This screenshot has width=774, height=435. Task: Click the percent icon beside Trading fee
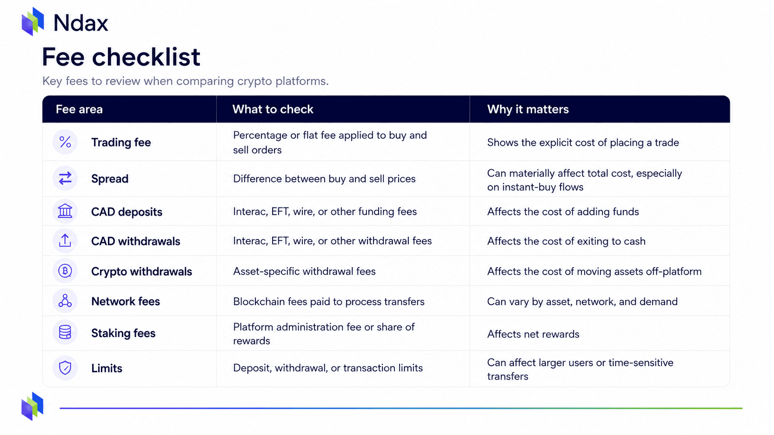click(65, 142)
